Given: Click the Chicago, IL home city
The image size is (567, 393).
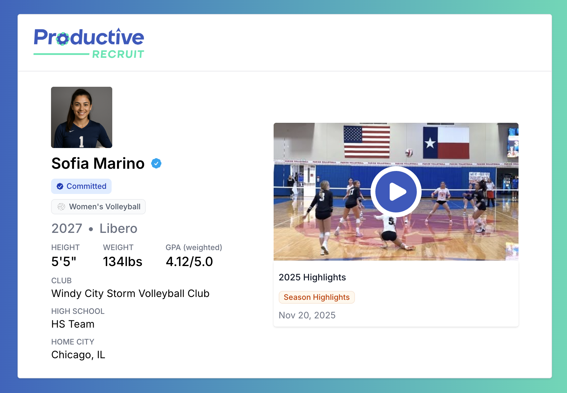Looking at the screenshot, I should click(78, 355).
